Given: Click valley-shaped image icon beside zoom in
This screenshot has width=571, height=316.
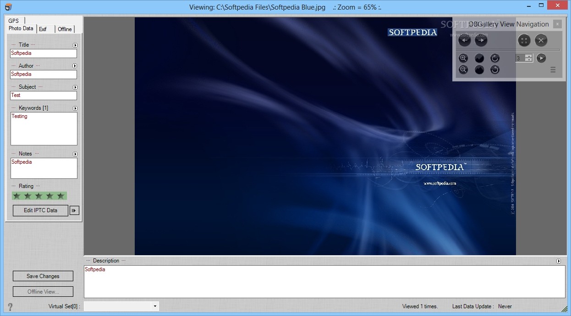Looking at the screenshot, I should pos(479,58).
